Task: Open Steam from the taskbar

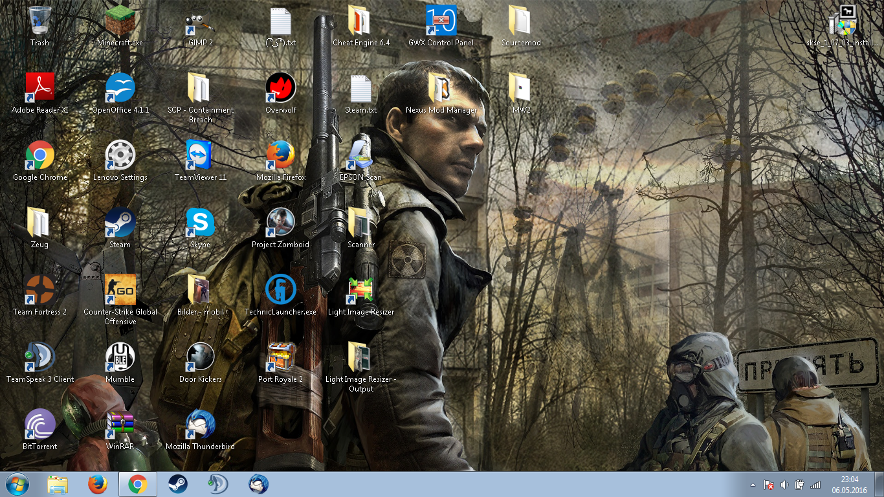Action: coord(178,484)
